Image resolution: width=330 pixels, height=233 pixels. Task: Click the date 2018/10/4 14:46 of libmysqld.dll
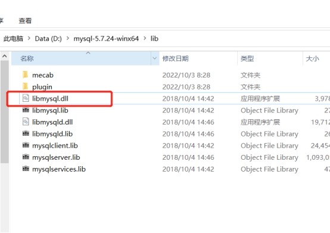pos(188,122)
